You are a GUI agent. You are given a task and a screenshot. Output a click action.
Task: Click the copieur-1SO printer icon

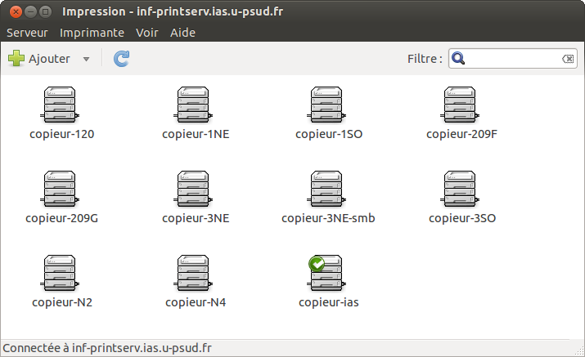coord(328,106)
